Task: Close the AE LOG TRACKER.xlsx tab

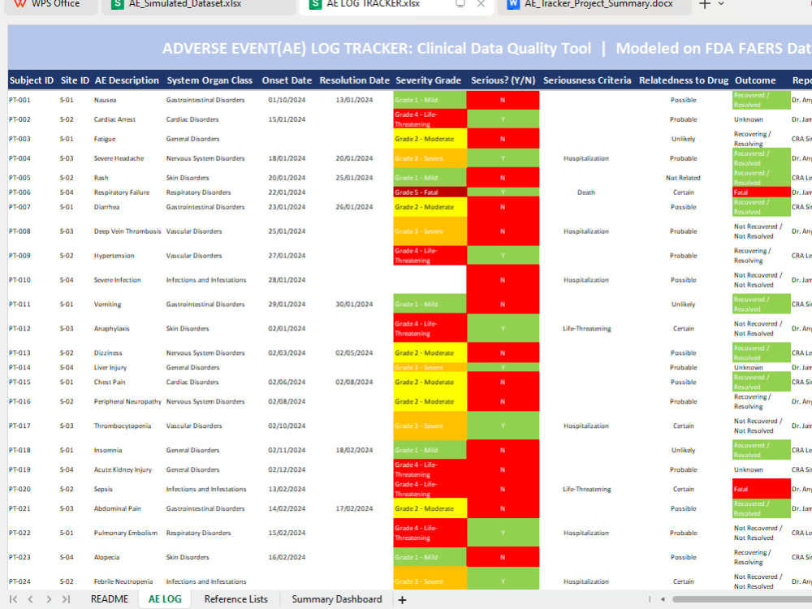Action: click(x=481, y=3)
